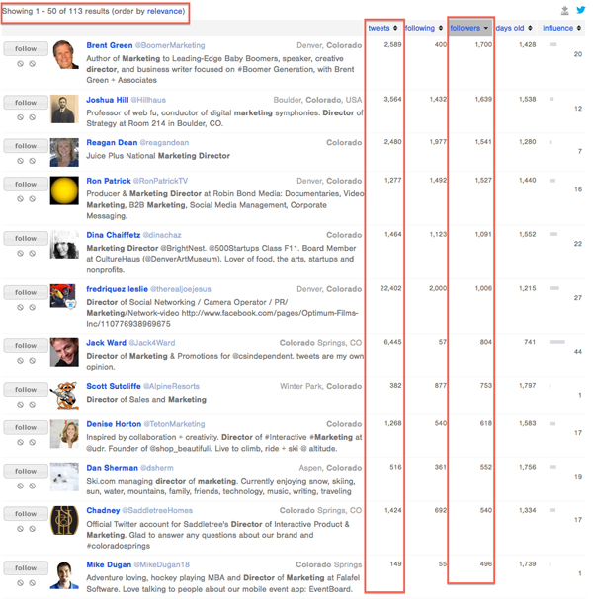Click left circle-slash icon in Reagan Dean row

(x=20, y=161)
